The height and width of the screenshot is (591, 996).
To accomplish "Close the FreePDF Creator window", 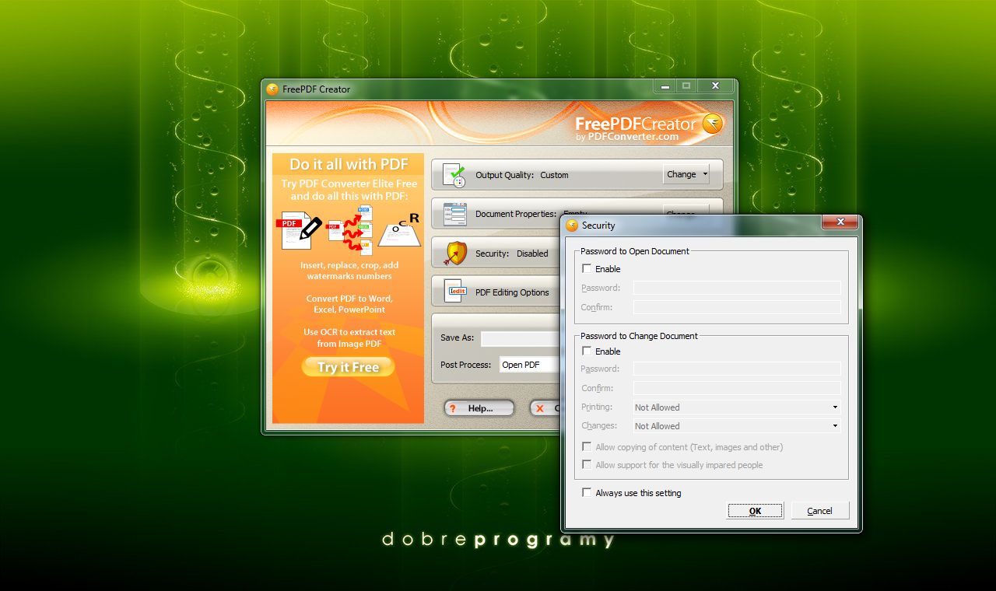I will point(715,86).
